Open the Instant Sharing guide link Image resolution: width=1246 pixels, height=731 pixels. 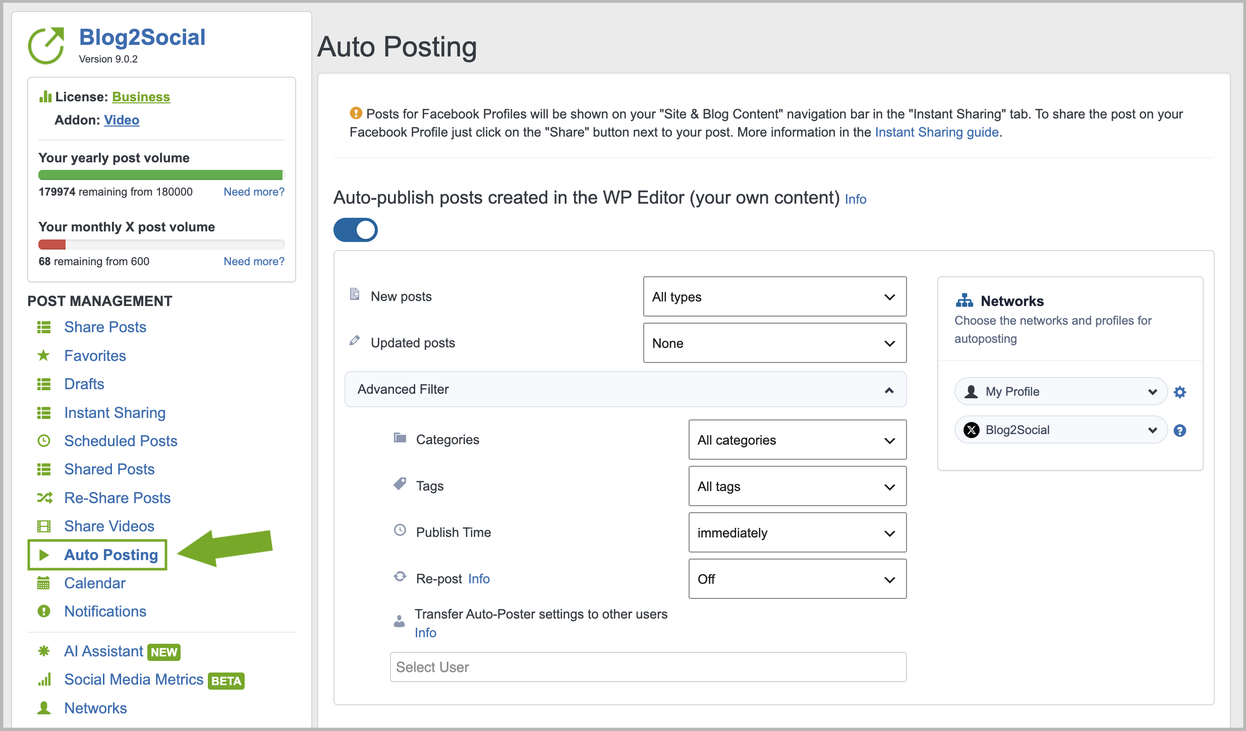[x=937, y=132]
